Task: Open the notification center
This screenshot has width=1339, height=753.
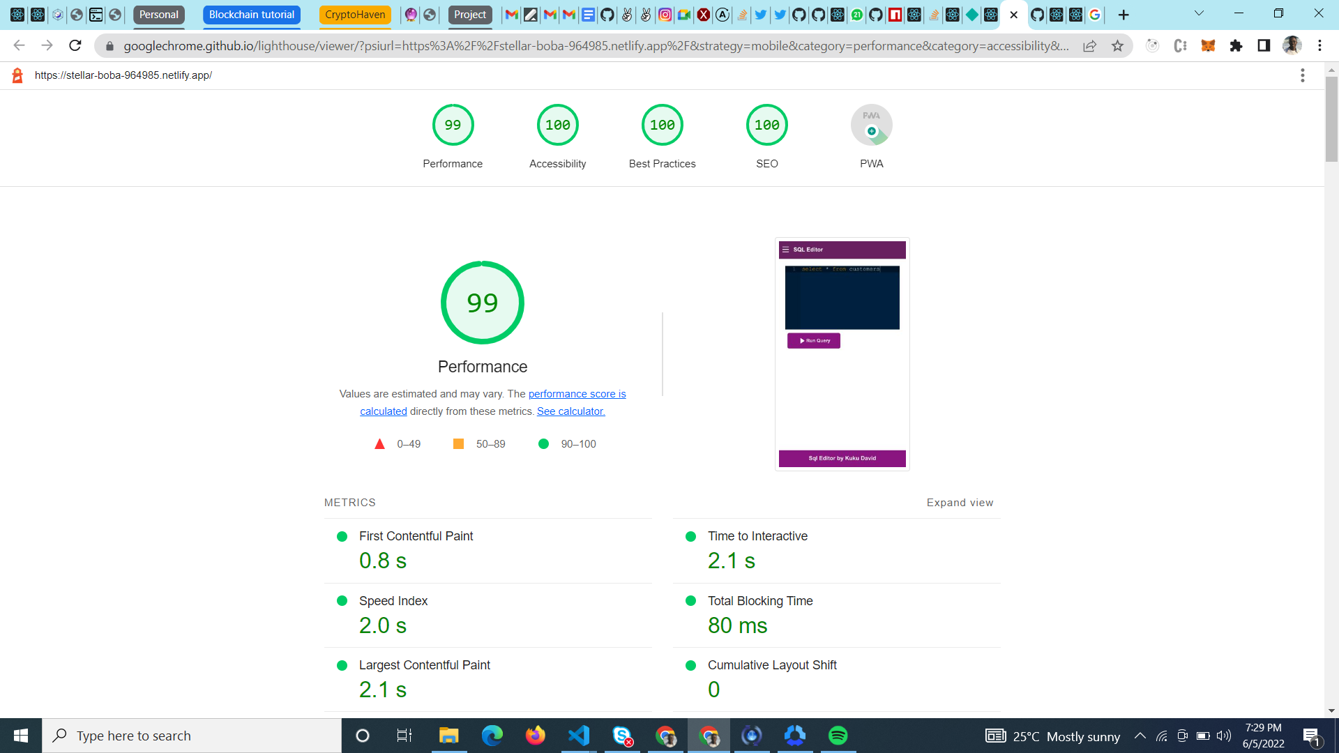Action: point(1311,736)
